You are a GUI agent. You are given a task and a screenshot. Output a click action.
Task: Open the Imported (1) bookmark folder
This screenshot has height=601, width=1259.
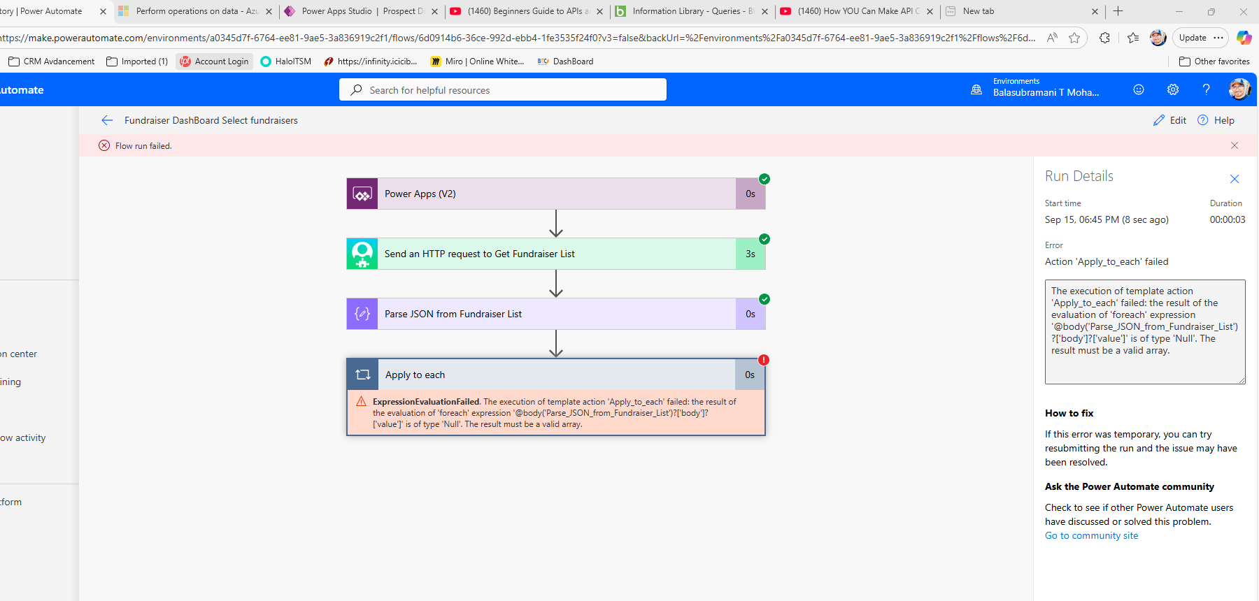click(137, 61)
